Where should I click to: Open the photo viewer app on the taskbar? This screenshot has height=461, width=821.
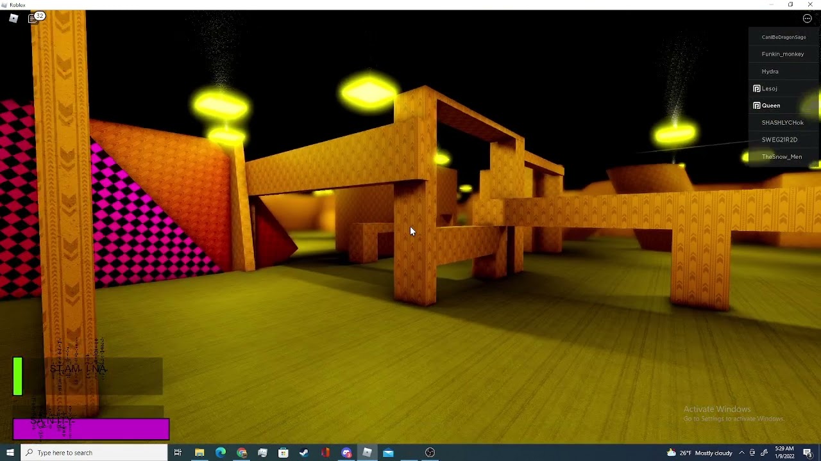click(x=262, y=453)
